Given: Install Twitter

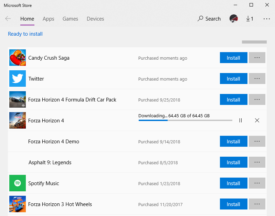Looking at the screenshot, I should click(x=234, y=79).
